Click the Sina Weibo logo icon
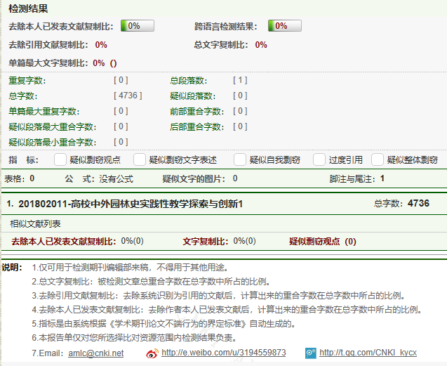Image resolution: width=447 pixels, height=366 pixels. (x=152, y=353)
